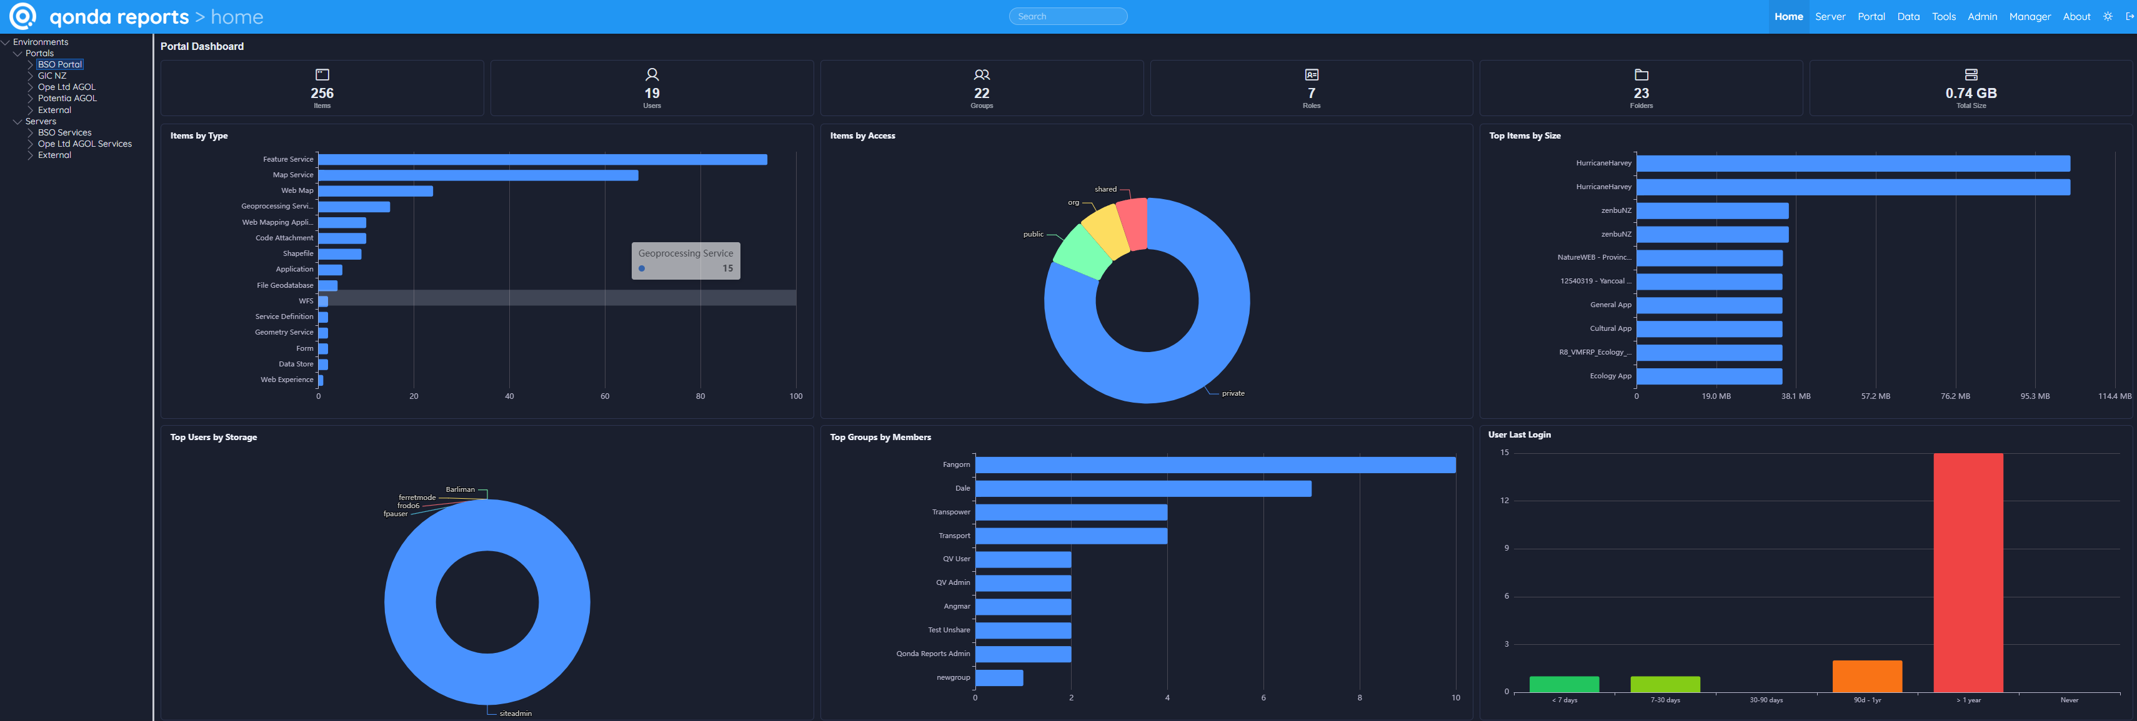This screenshot has height=721, width=2137.
Task: Open the Admin menu
Action: pos(1982,17)
